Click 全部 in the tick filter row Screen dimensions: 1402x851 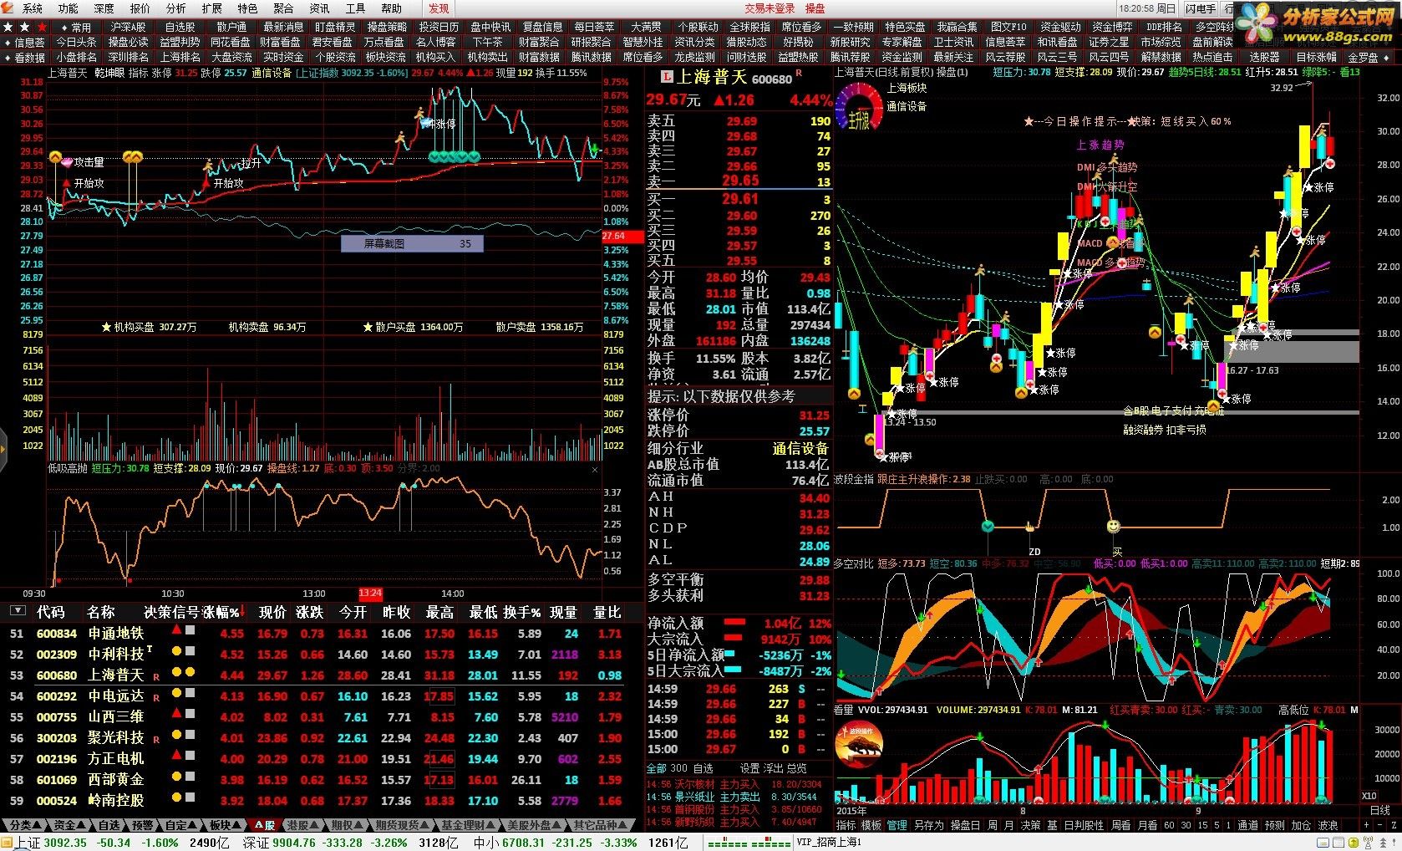657,768
